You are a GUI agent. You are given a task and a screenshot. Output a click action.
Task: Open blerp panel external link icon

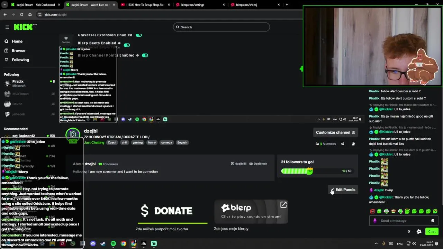click(x=283, y=205)
